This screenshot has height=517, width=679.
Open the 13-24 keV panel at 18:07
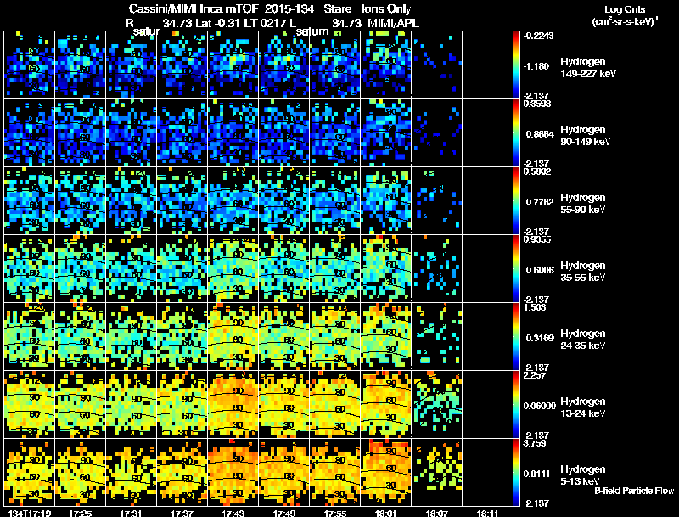point(437,404)
